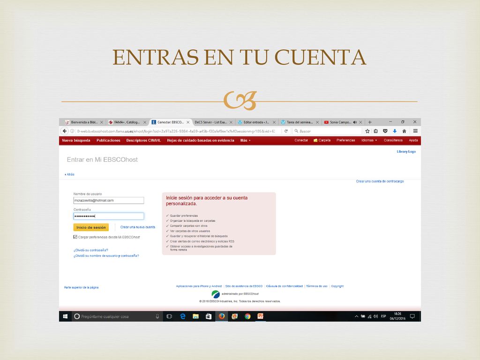The height and width of the screenshot is (360, 480).
Task: Bookmark this page with star icon
Action: point(367,131)
